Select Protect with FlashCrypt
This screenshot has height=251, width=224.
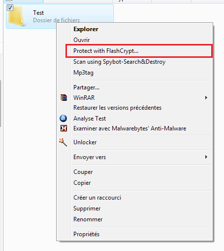click(106, 51)
